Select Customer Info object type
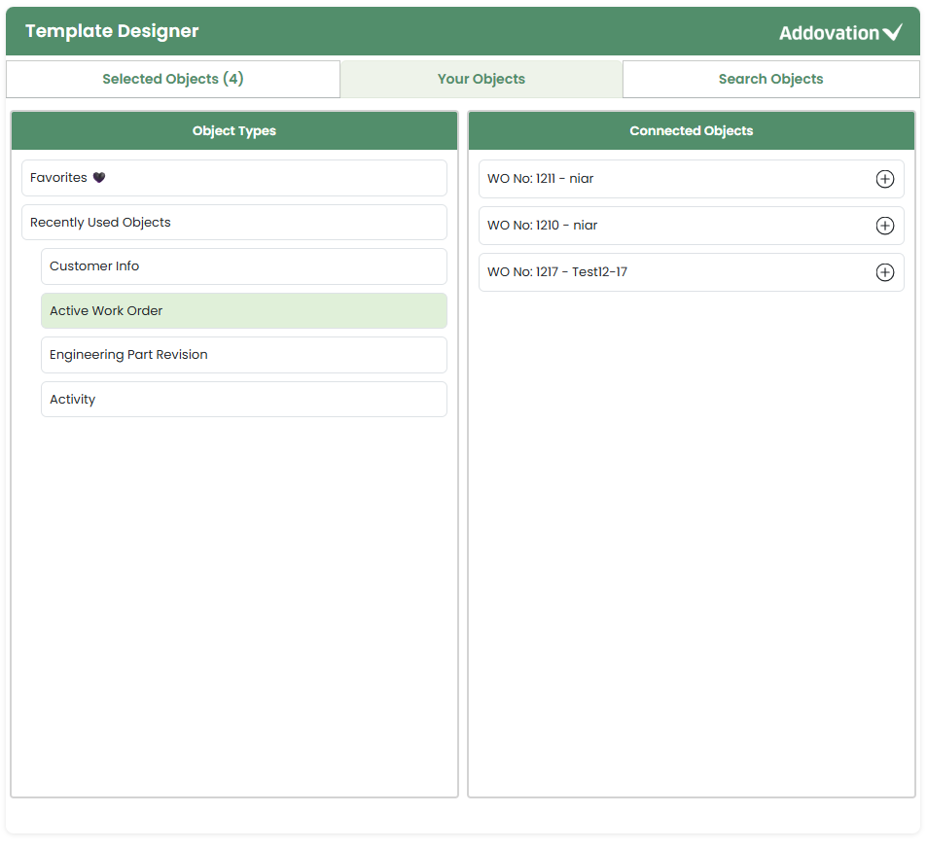 tap(94, 266)
